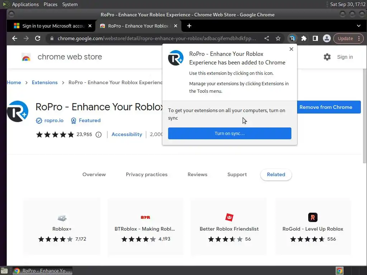This screenshot has width=367, height=275.
Task: Switch to the Privacy practices tab
Action: point(147,174)
